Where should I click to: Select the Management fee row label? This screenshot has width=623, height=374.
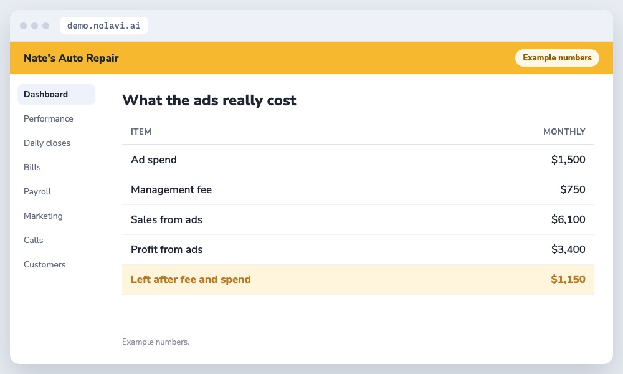point(171,189)
